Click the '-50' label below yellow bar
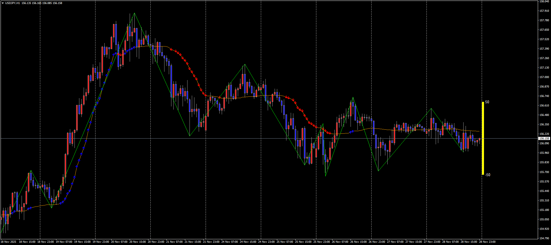Image resolution: width=551 pixels, height=245 pixels. [x=487, y=175]
